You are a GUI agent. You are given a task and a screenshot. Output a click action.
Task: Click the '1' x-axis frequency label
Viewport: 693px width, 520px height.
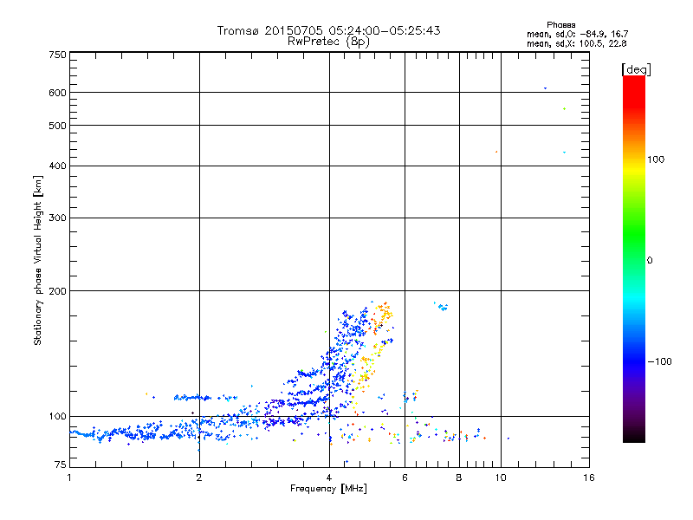click(69, 478)
